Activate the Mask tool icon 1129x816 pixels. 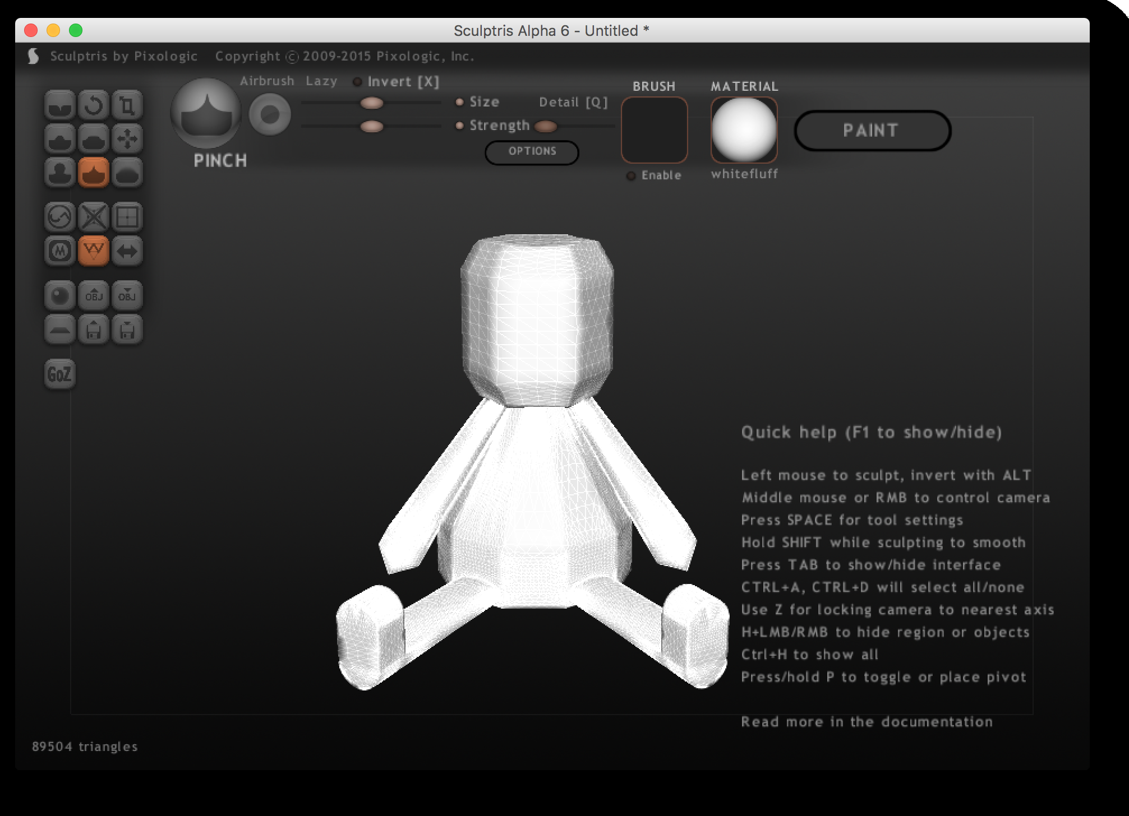click(60, 251)
